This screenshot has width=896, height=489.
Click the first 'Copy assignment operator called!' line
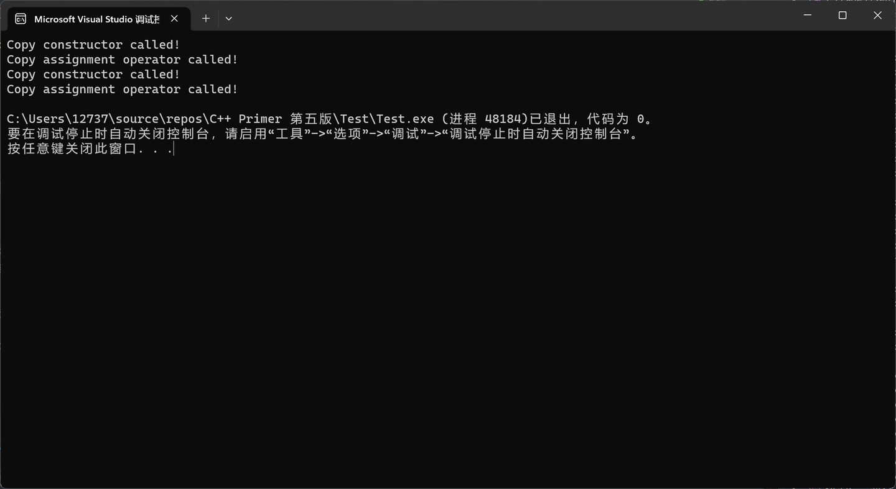121,59
